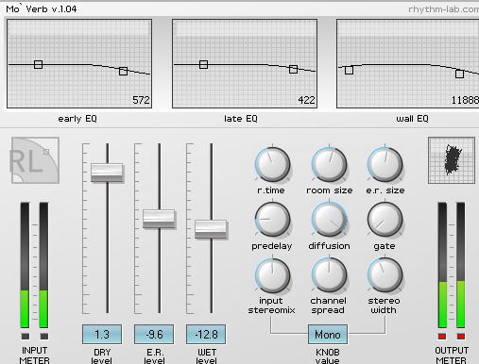This screenshot has height=364, width=479.
Task: Click the E.R. level value field -9.6
Action: [x=154, y=334]
